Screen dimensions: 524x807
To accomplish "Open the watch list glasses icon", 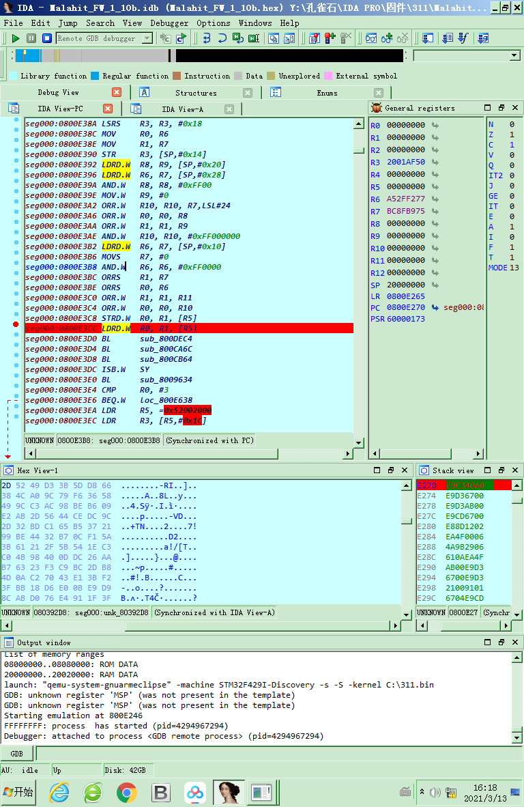I will point(370,39).
